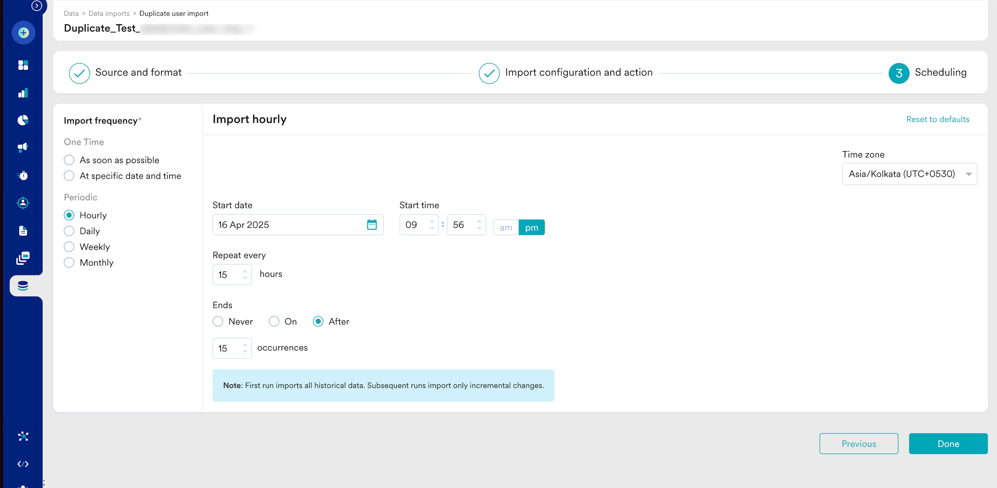Open the database data icon in sidebar
The image size is (997, 488).
click(23, 286)
